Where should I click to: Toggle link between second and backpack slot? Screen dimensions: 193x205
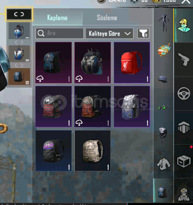(19, 65)
